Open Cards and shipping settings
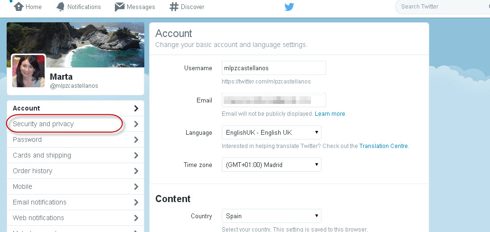 (75, 155)
